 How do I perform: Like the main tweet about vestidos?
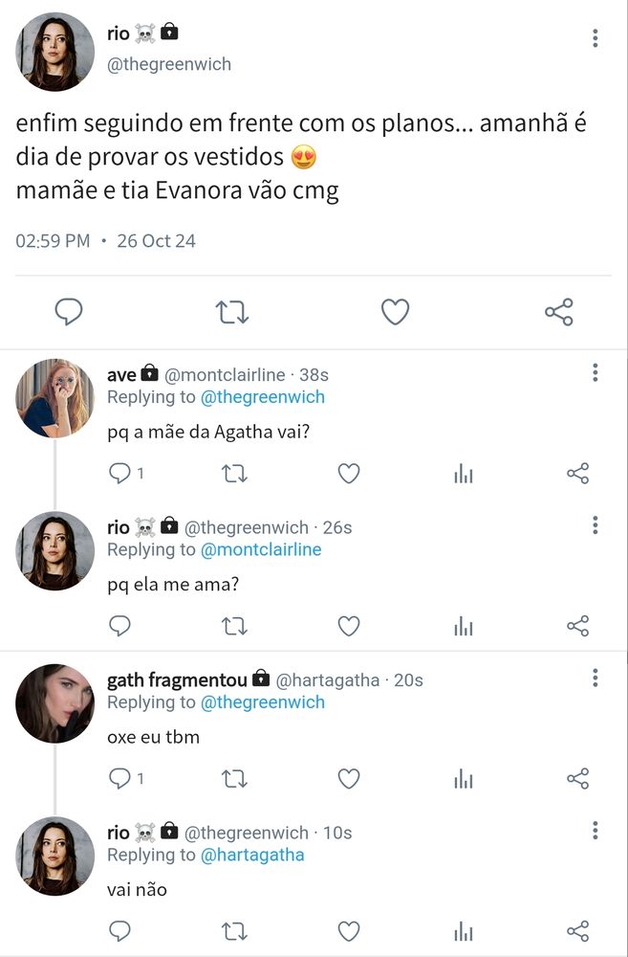pos(395,312)
